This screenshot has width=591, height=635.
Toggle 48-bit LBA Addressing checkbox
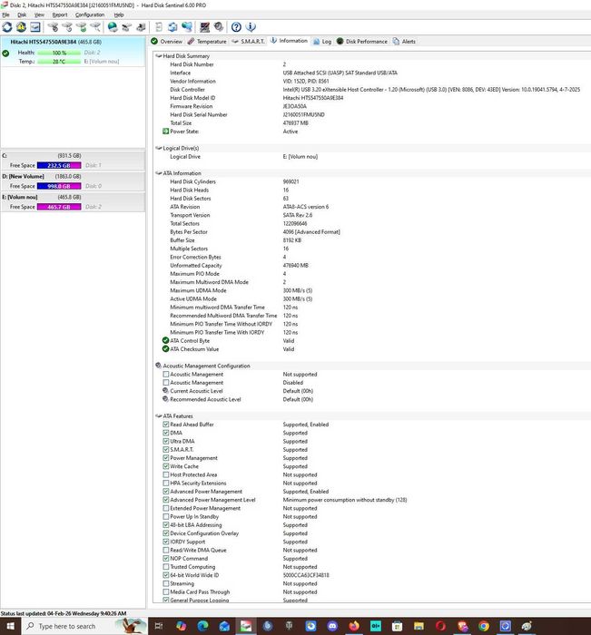[166, 525]
